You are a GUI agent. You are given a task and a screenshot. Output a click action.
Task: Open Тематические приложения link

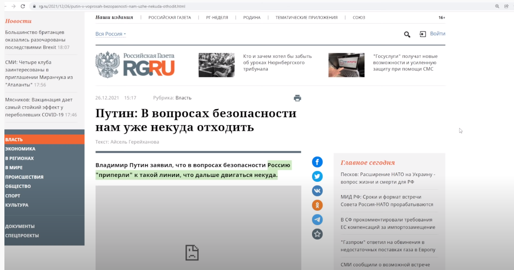click(x=306, y=18)
